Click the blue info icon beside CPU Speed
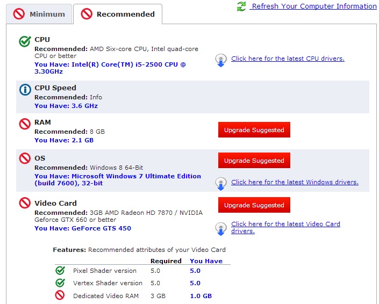 pos(25,90)
